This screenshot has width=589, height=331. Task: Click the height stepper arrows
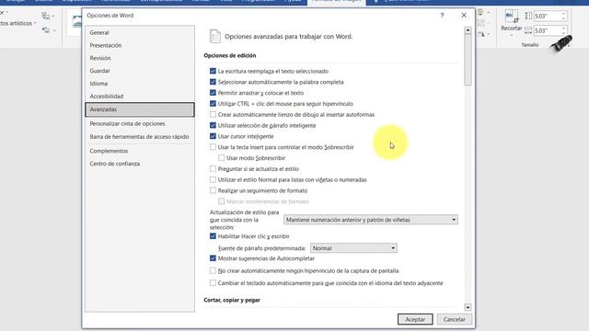click(x=564, y=17)
